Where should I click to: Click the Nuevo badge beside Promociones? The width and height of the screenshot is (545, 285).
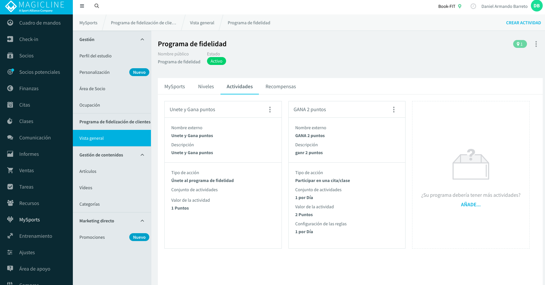point(139,237)
